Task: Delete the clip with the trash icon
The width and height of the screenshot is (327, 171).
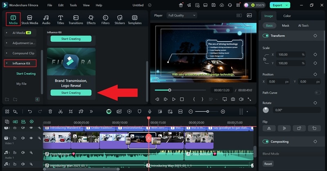Action: (50, 112)
